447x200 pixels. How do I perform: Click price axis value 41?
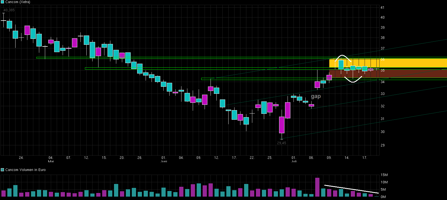tap(382, 8)
